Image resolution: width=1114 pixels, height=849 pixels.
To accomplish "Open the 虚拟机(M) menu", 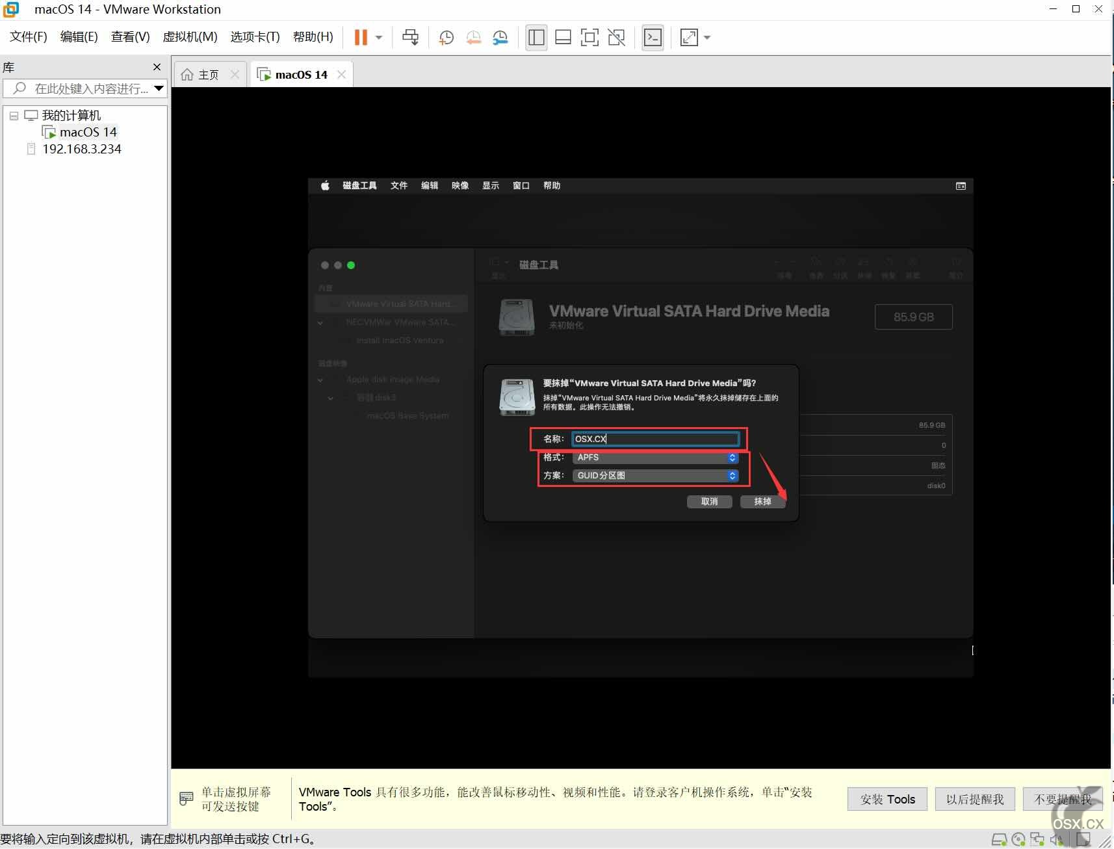I will point(190,36).
